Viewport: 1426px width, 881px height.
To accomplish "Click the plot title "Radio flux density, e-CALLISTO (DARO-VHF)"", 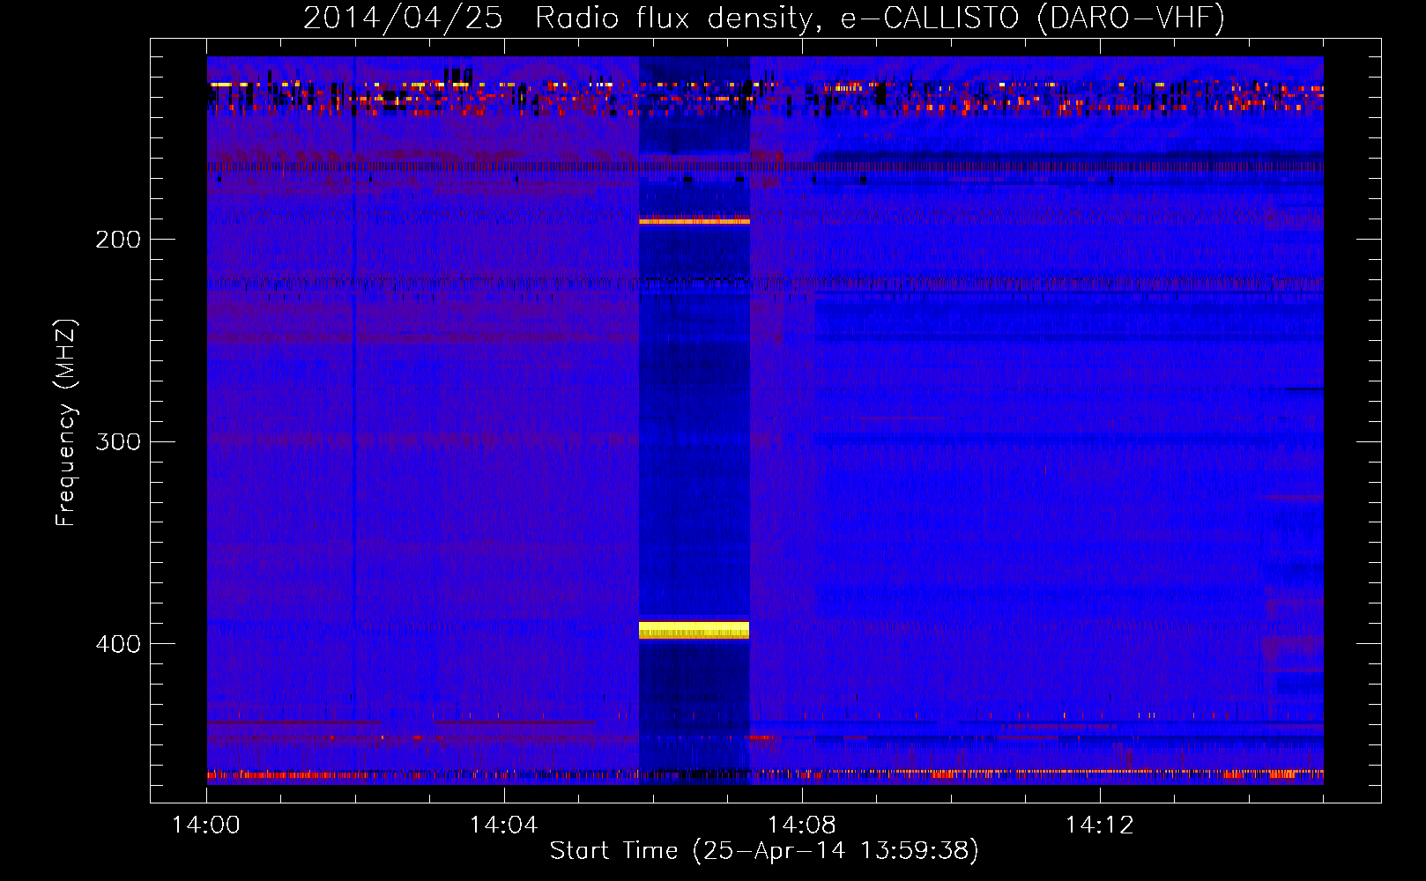I will coord(880,18).
